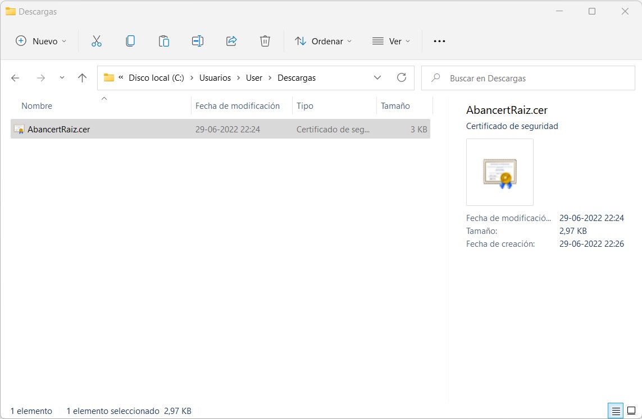Image resolution: width=642 pixels, height=419 pixels.
Task: Open the three-dot more options menu
Action: click(439, 41)
